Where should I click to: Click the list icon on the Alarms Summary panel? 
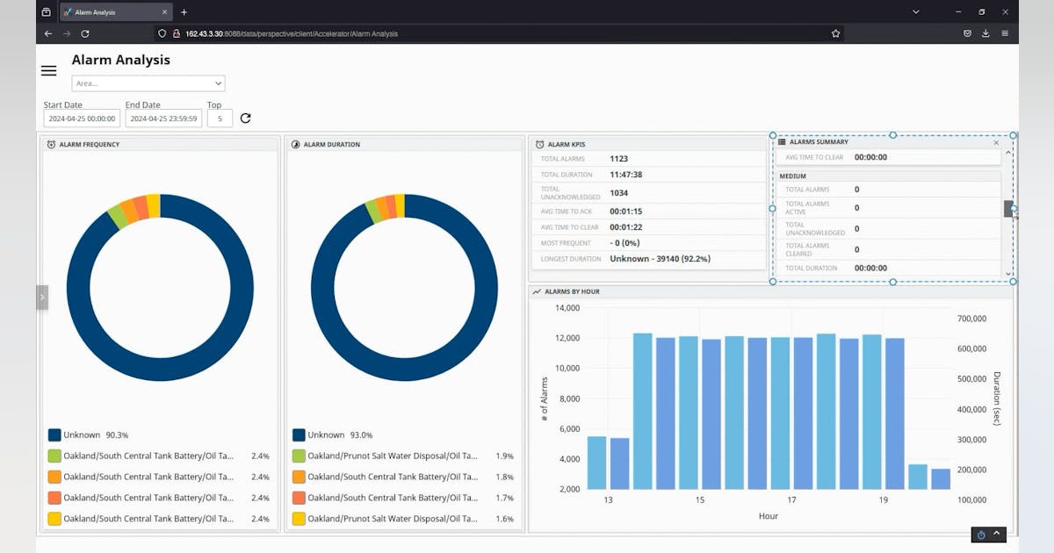click(781, 141)
